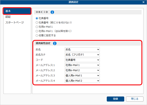Select the 任意に設定する radio option
Screen dimensions: 147x105
(37, 36)
